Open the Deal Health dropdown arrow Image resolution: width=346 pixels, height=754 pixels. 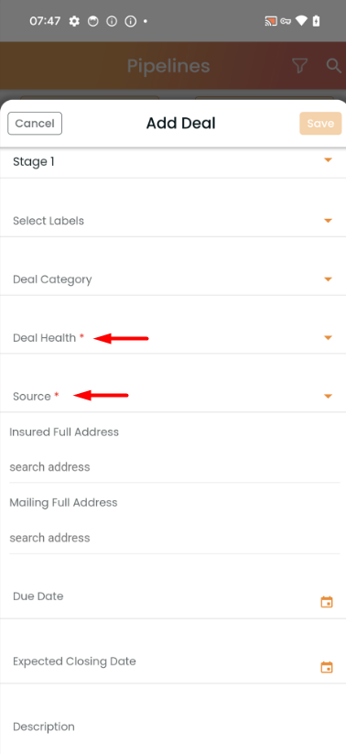pyautogui.click(x=329, y=338)
